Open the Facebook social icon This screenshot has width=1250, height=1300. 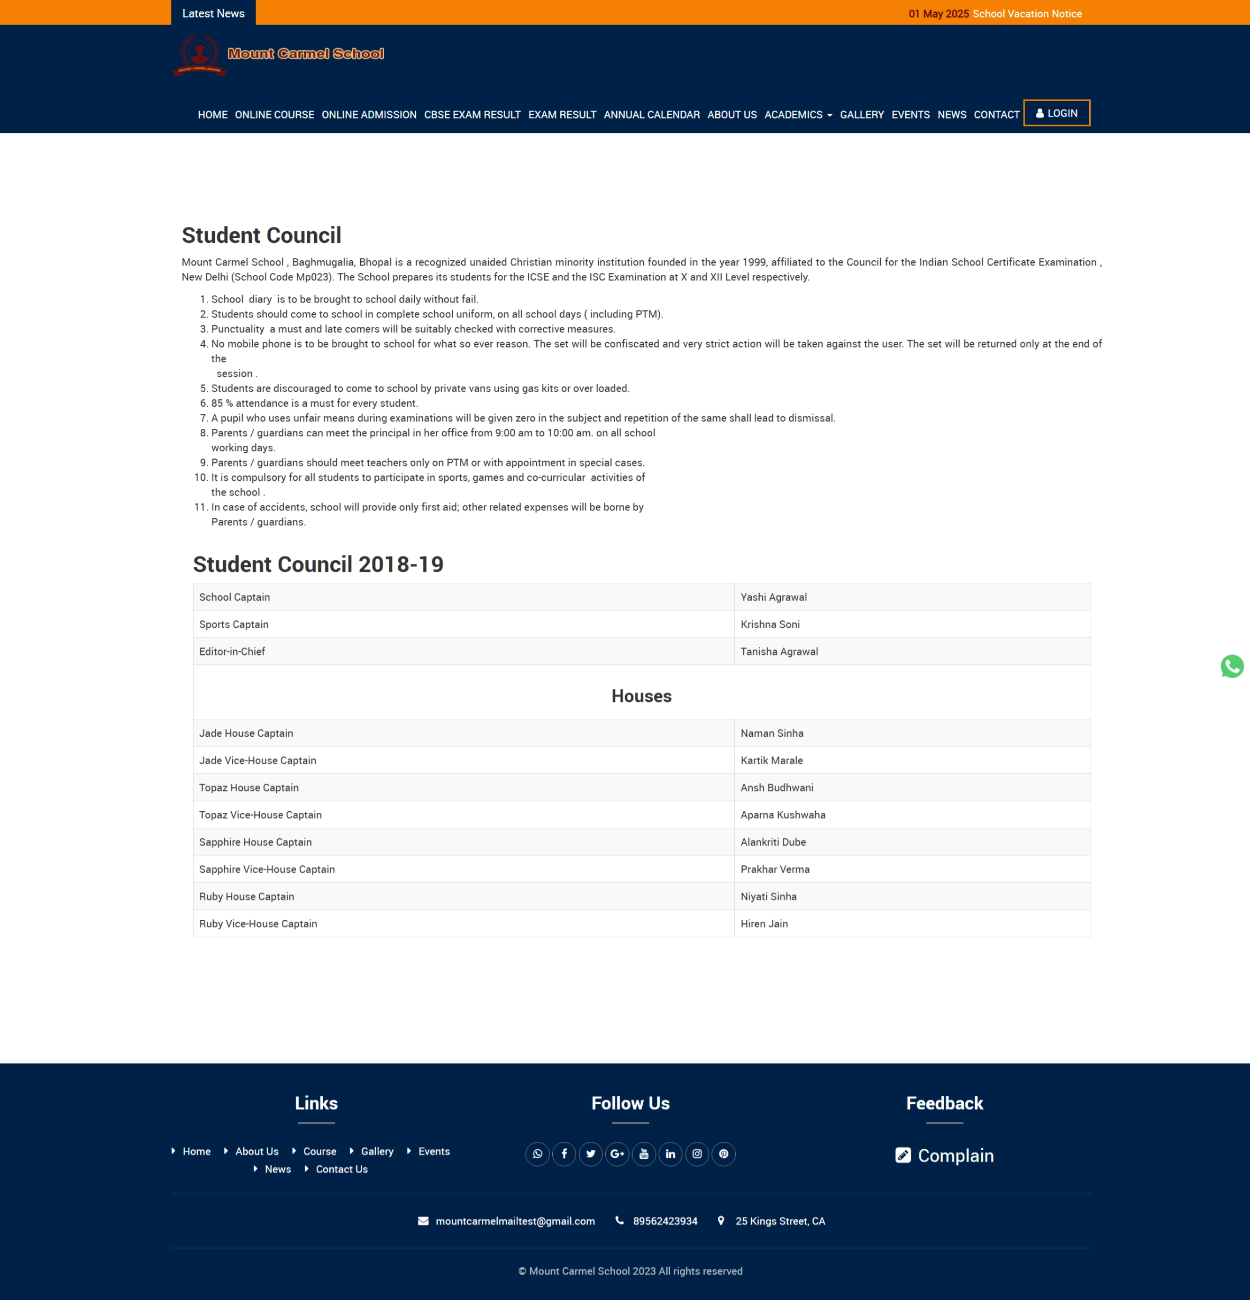(564, 1154)
